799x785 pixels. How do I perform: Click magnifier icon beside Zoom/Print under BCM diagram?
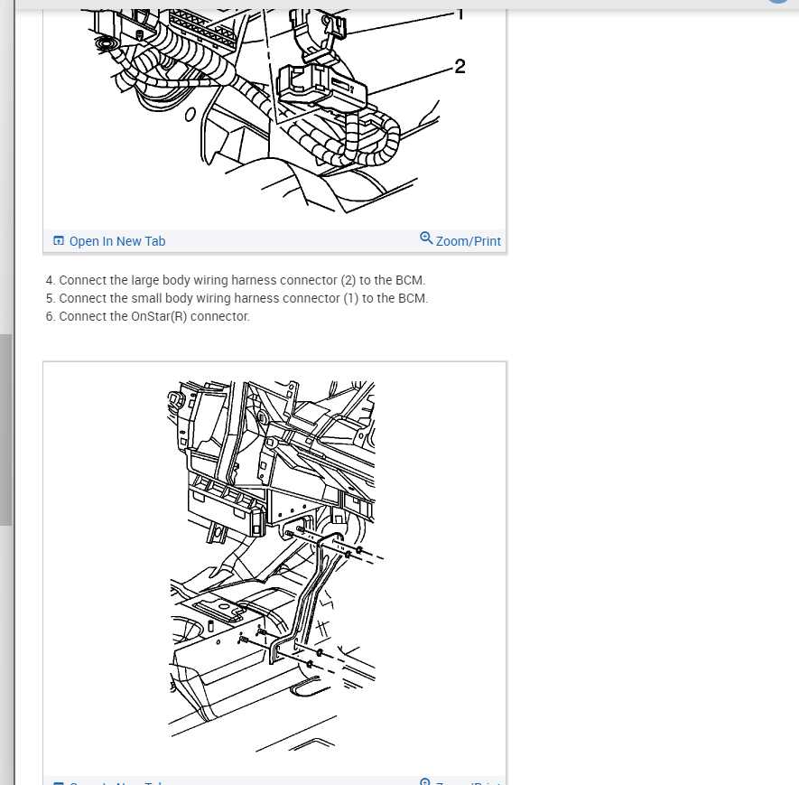coord(426,238)
